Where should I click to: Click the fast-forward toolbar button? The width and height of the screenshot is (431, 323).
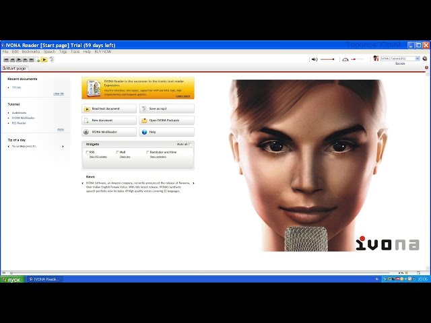[x=25, y=59]
